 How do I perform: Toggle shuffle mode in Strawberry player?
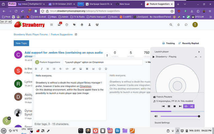tap(191, 106)
